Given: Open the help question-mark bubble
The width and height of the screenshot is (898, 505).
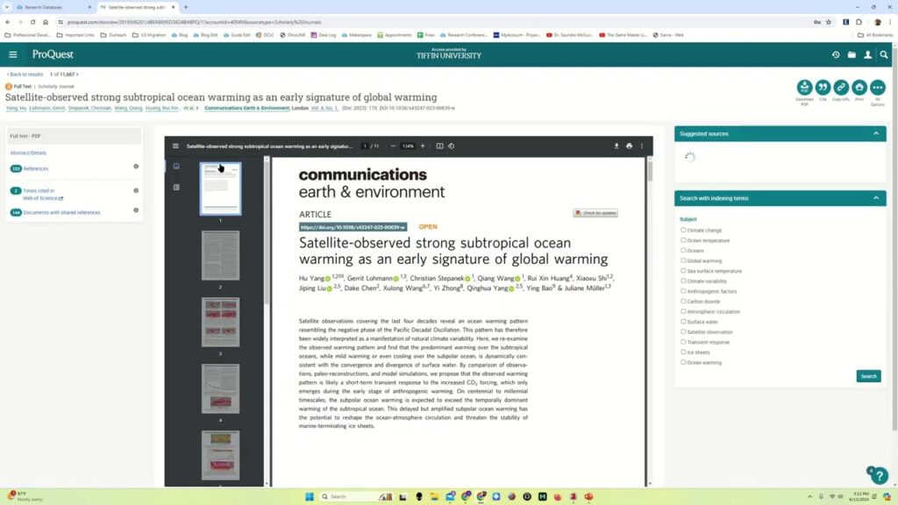Looking at the screenshot, I should 879,475.
